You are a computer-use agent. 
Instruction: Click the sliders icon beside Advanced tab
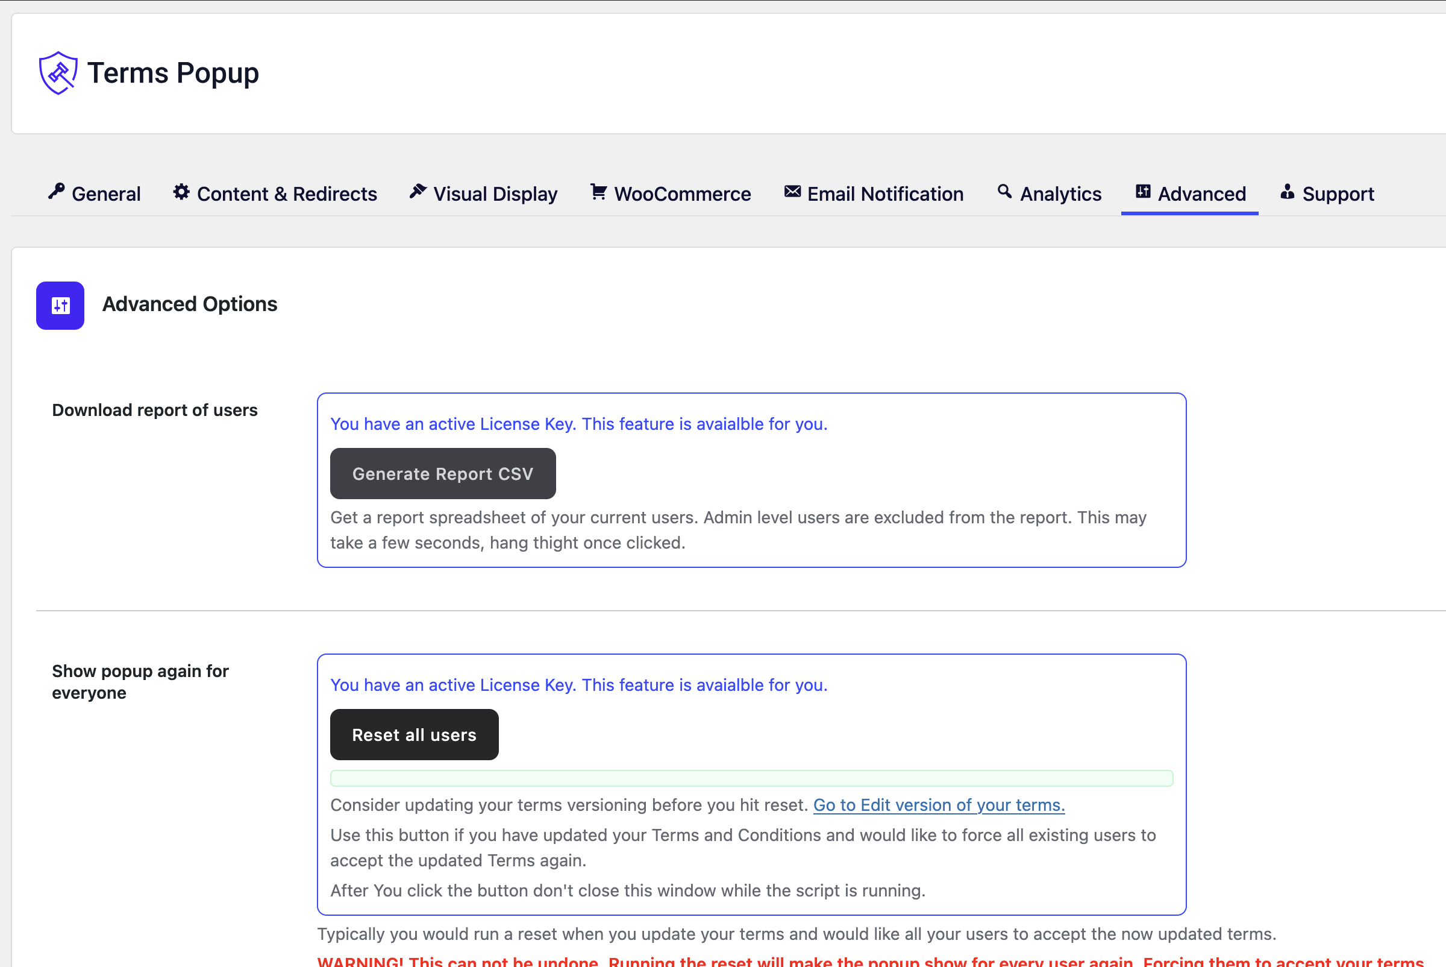pyautogui.click(x=1143, y=192)
